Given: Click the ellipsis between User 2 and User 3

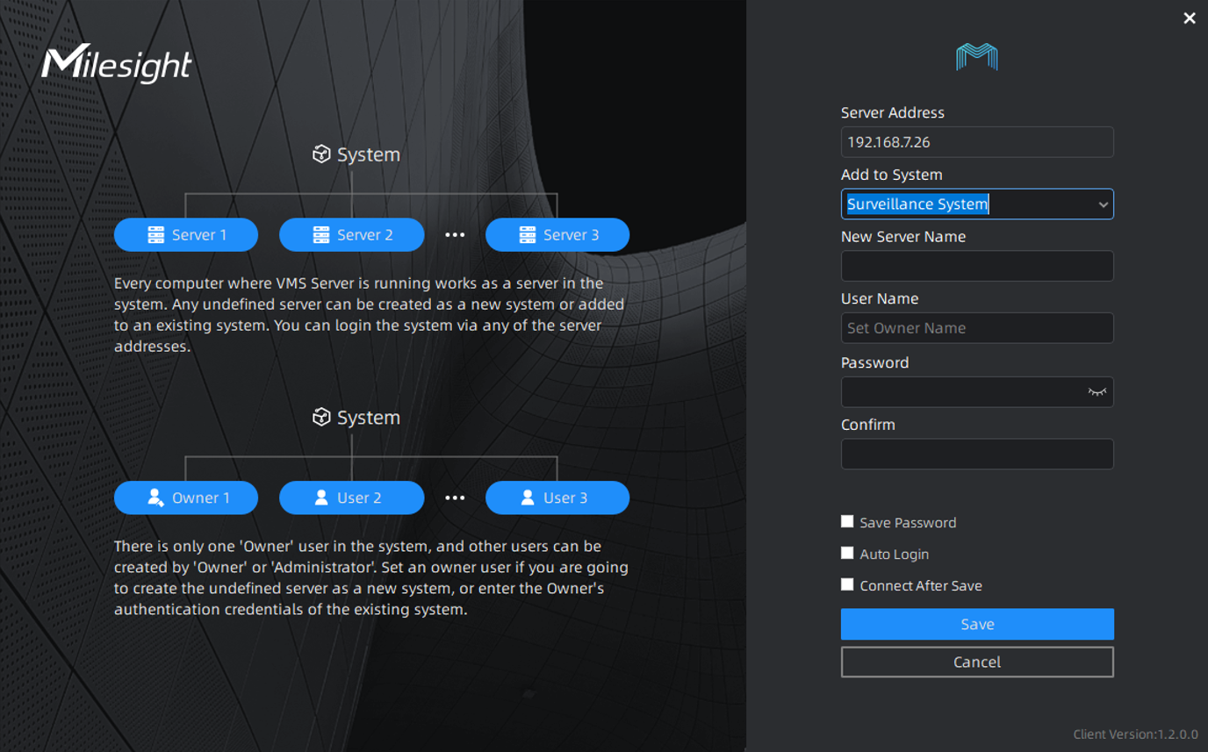Looking at the screenshot, I should (455, 498).
